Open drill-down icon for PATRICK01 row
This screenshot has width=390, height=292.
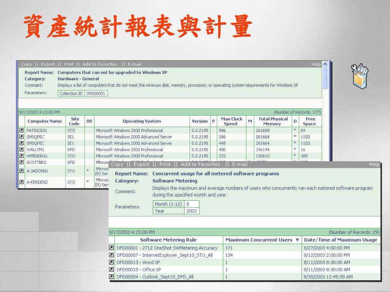pos(22,130)
